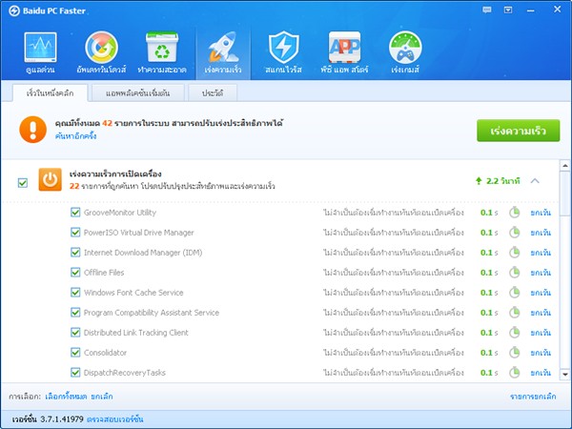572x429 pixels.
Task: Select the Distributed Link Tracking Client row text
Action: point(135,333)
